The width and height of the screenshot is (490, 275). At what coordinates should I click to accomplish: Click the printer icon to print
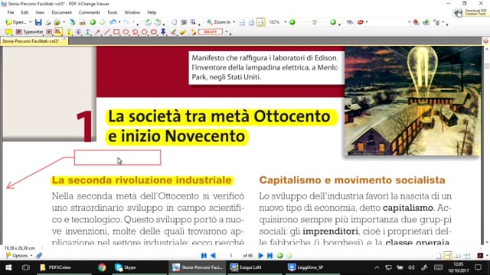[47, 22]
